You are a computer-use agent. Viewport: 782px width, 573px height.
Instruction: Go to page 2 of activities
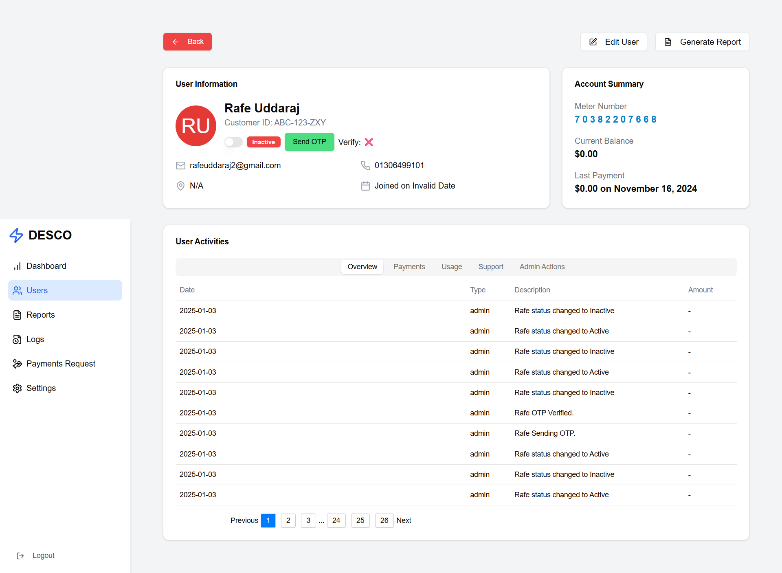[288, 520]
